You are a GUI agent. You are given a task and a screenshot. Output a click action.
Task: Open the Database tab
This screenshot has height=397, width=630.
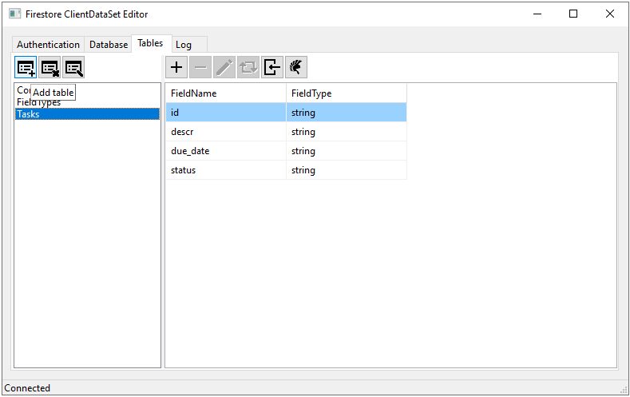109,45
